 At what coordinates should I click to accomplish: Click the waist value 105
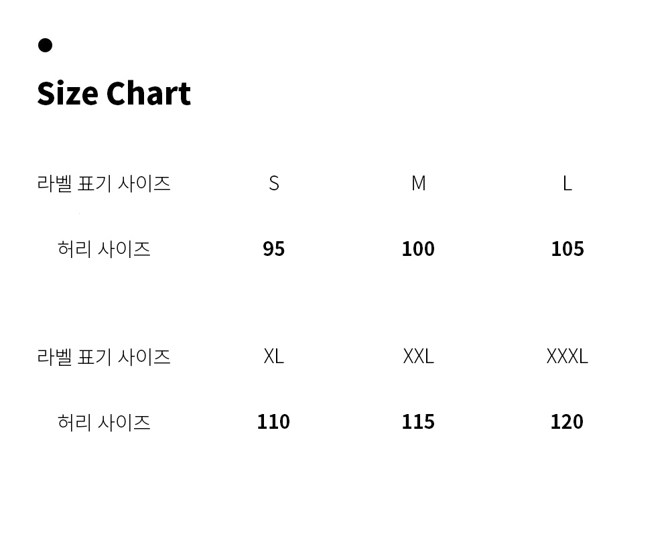[x=567, y=249]
